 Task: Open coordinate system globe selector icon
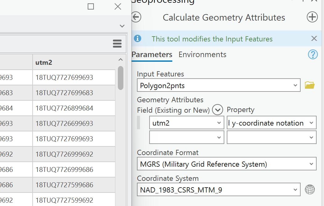pyautogui.click(x=310, y=190)
